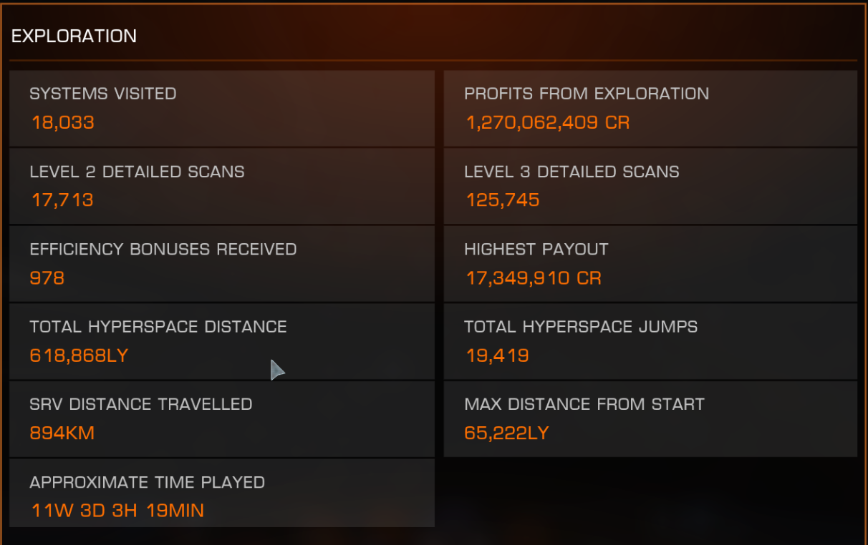Select the Max Distance From Start tile
The height and width of the screenshot is (545, 868).
[650, 419]
